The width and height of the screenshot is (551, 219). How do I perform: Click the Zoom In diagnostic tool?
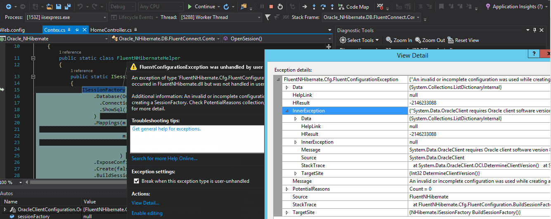pos(399,40)
